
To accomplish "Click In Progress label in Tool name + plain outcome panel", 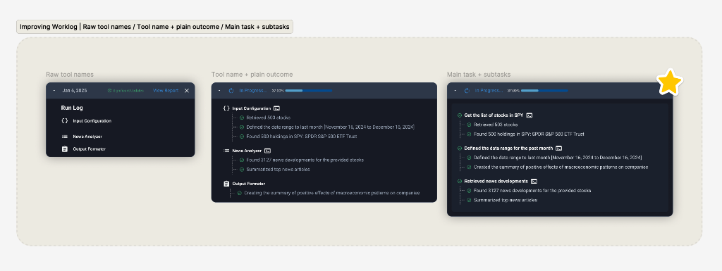I will pyautogui.click(x=253, y=91).
